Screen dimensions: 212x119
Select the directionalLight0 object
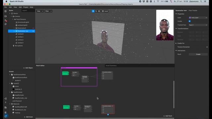click(x=22, y=22)
